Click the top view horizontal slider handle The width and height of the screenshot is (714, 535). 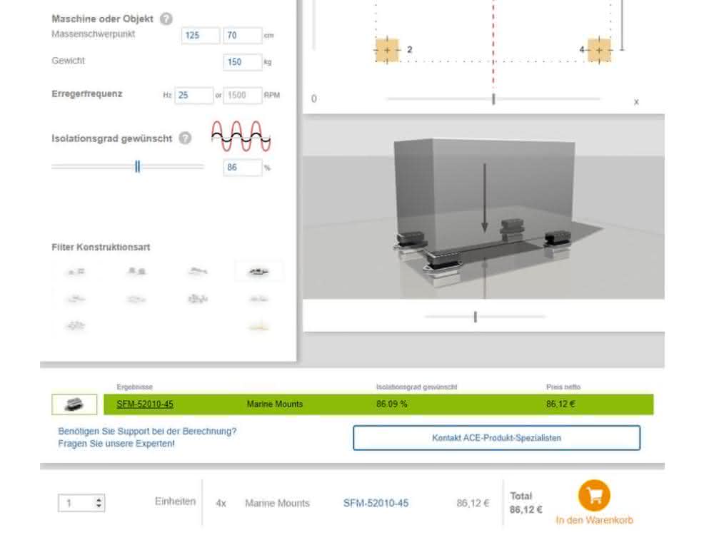[x=493, y=98]
